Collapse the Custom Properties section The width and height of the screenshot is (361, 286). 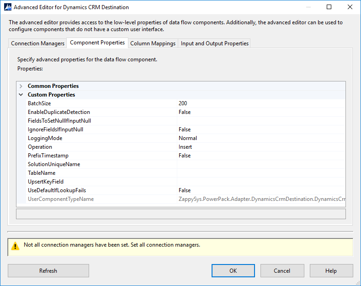tap(21, 95)
